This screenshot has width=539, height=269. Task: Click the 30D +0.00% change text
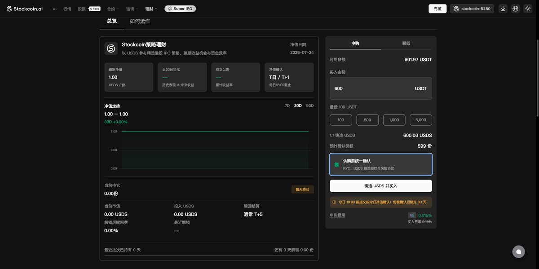pyautogui.click(x=116, y=122)
